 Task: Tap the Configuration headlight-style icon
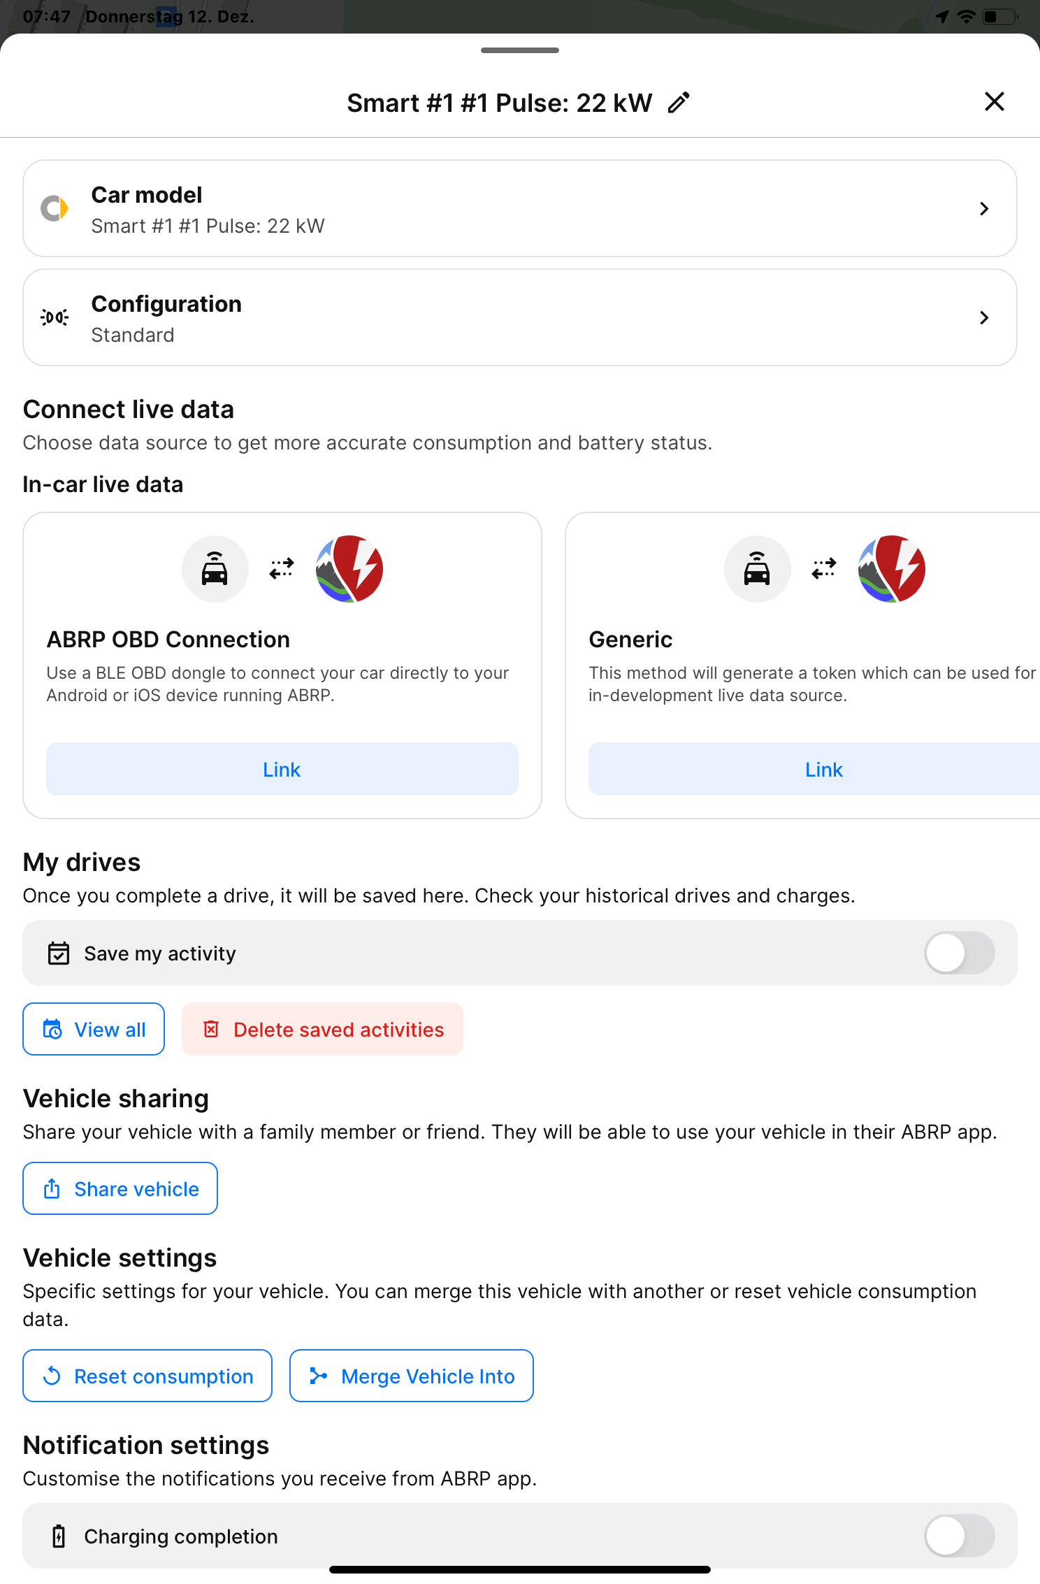55,317
